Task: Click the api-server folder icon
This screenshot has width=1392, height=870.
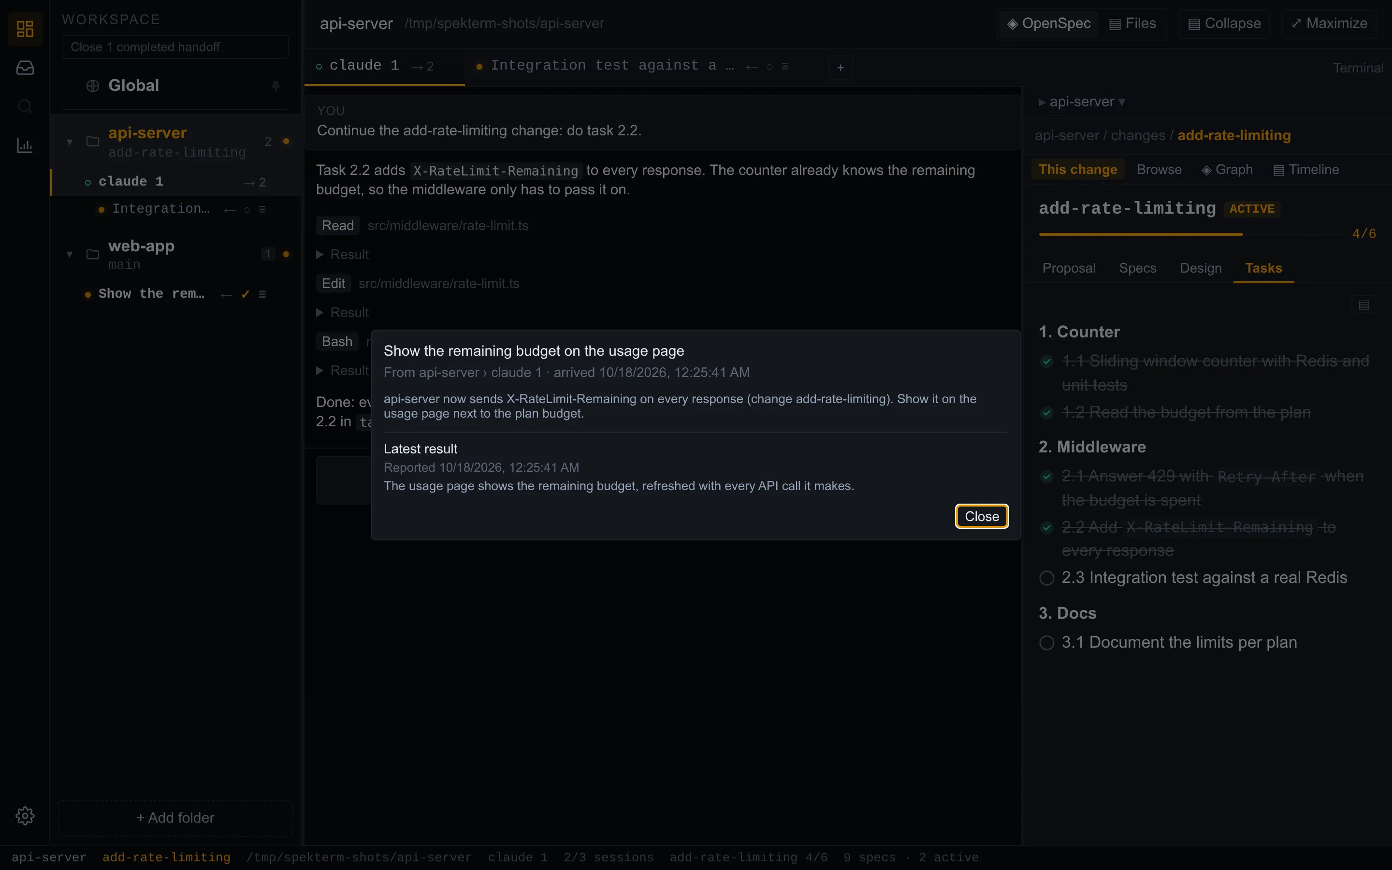Action: (93, 142)
